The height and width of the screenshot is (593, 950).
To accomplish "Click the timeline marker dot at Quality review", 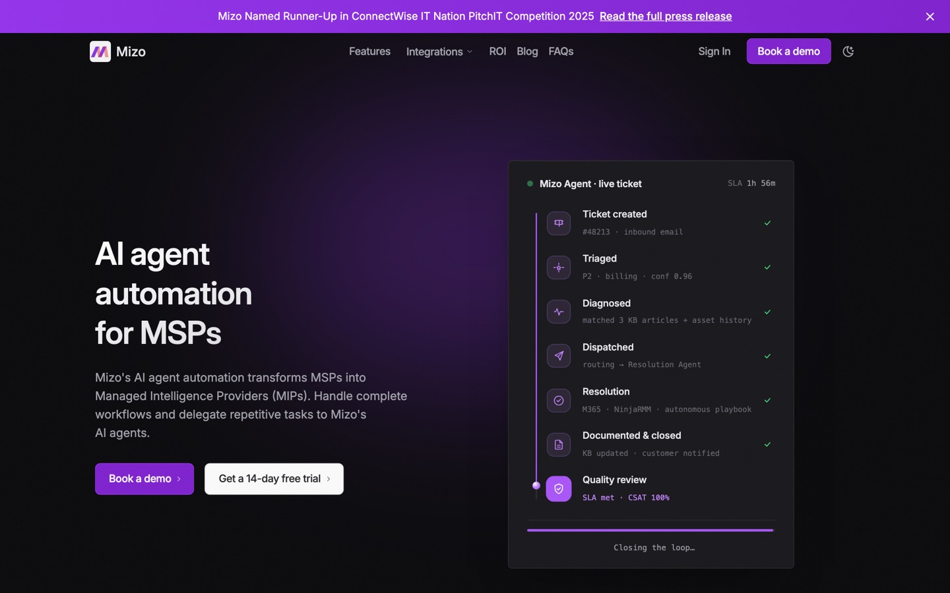I will point(536,486).
